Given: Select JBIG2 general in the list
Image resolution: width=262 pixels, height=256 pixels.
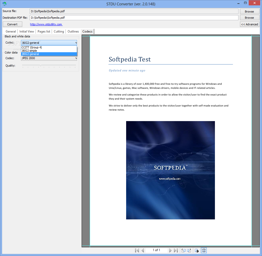Looking at the screenshot, I should (x=49, y=54).
